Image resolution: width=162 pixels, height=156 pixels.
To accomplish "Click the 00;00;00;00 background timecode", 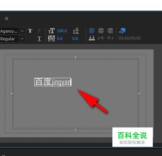I will click(130, 38).
